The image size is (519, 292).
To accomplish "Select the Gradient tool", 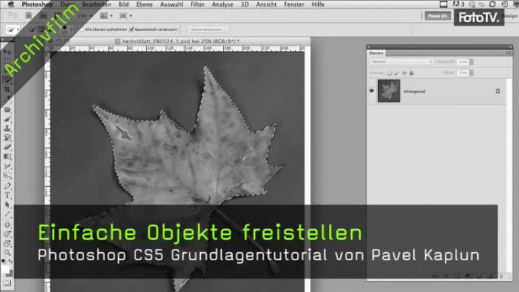I will [7, 156].
